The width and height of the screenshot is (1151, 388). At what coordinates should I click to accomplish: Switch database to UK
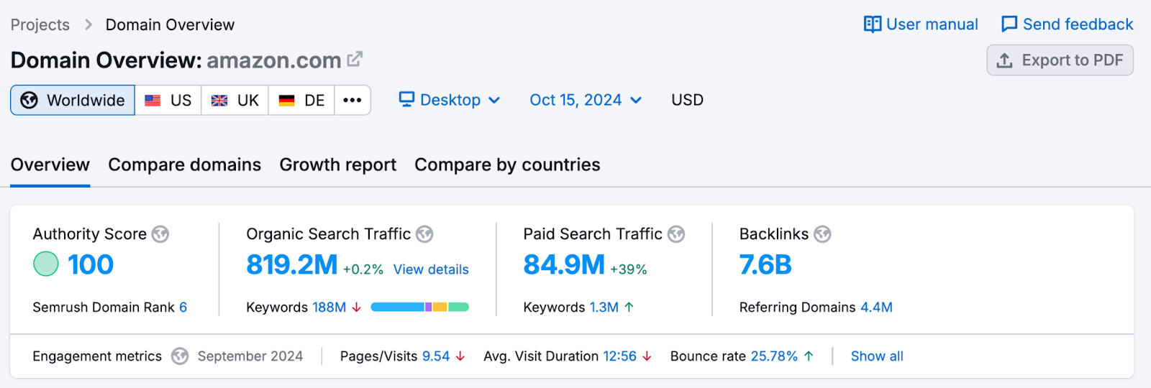[x=235, y=100]
